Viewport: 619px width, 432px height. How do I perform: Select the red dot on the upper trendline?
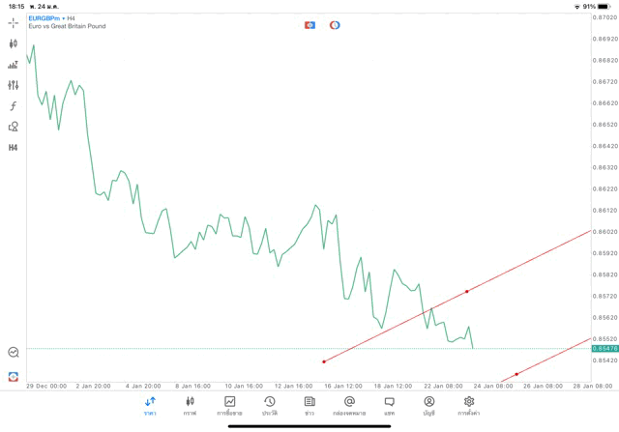467,291
